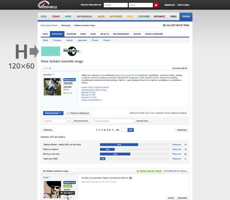Click the envelope icon under Yura's profile

pos(71,198)
